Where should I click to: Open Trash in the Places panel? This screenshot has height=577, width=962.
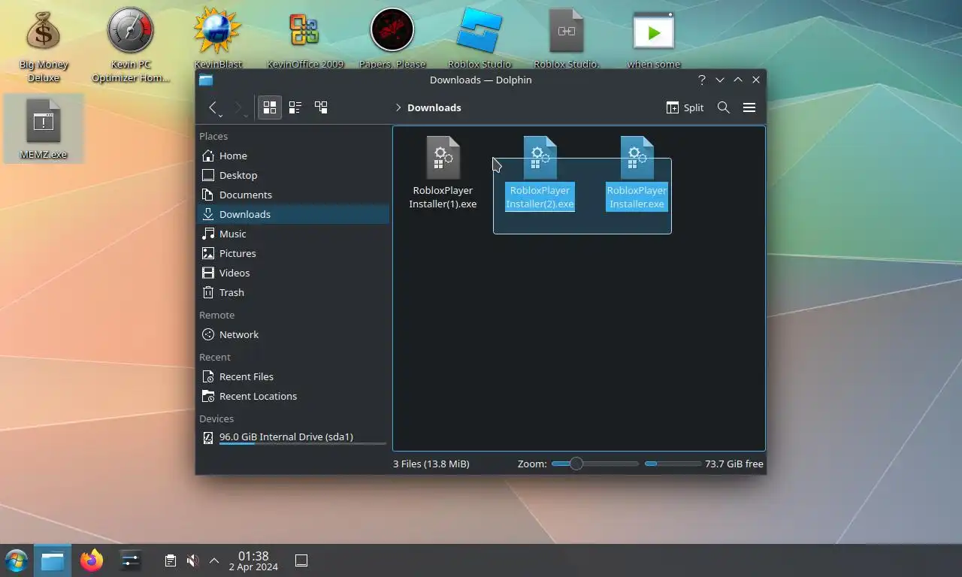[x=293, y=292]
